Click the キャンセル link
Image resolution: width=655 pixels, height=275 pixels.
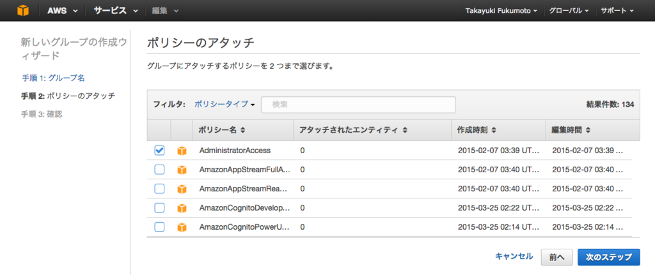tap(514, 256)
